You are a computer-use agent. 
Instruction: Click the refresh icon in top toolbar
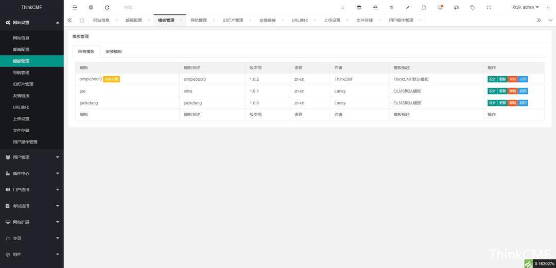pyautogui.click(x=107, y=7)
